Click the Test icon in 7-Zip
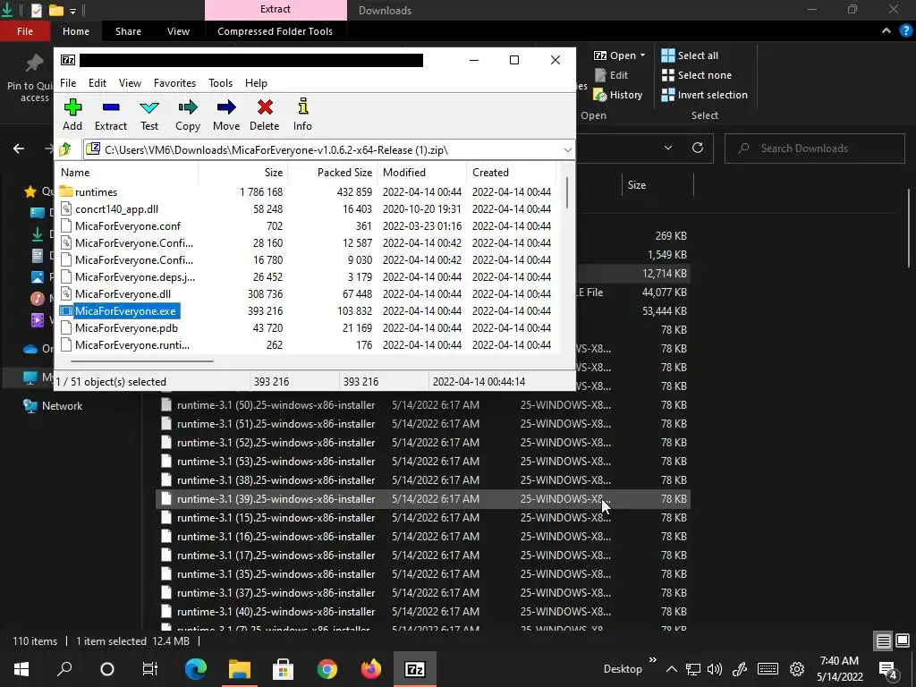The height and width of the screenshot is (687, 916). [x=149, y=107]
